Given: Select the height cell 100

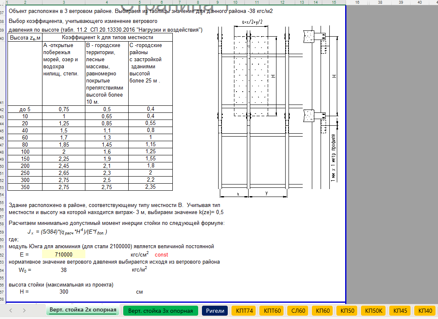Looking at the screenshot, I should 25,152.
